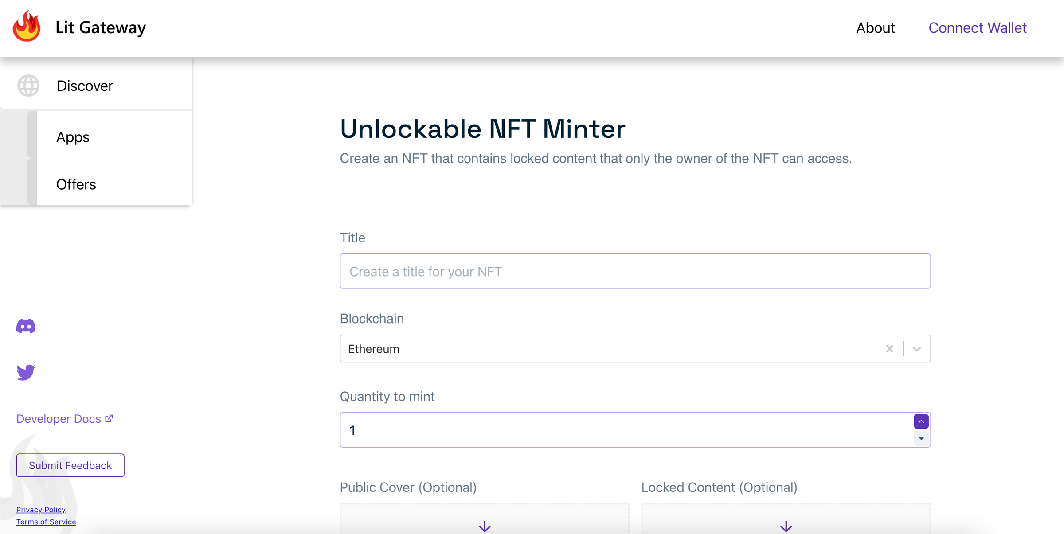Open the Privacy Policy link
Screen dimensions: 1064x534
coord(40,509)
